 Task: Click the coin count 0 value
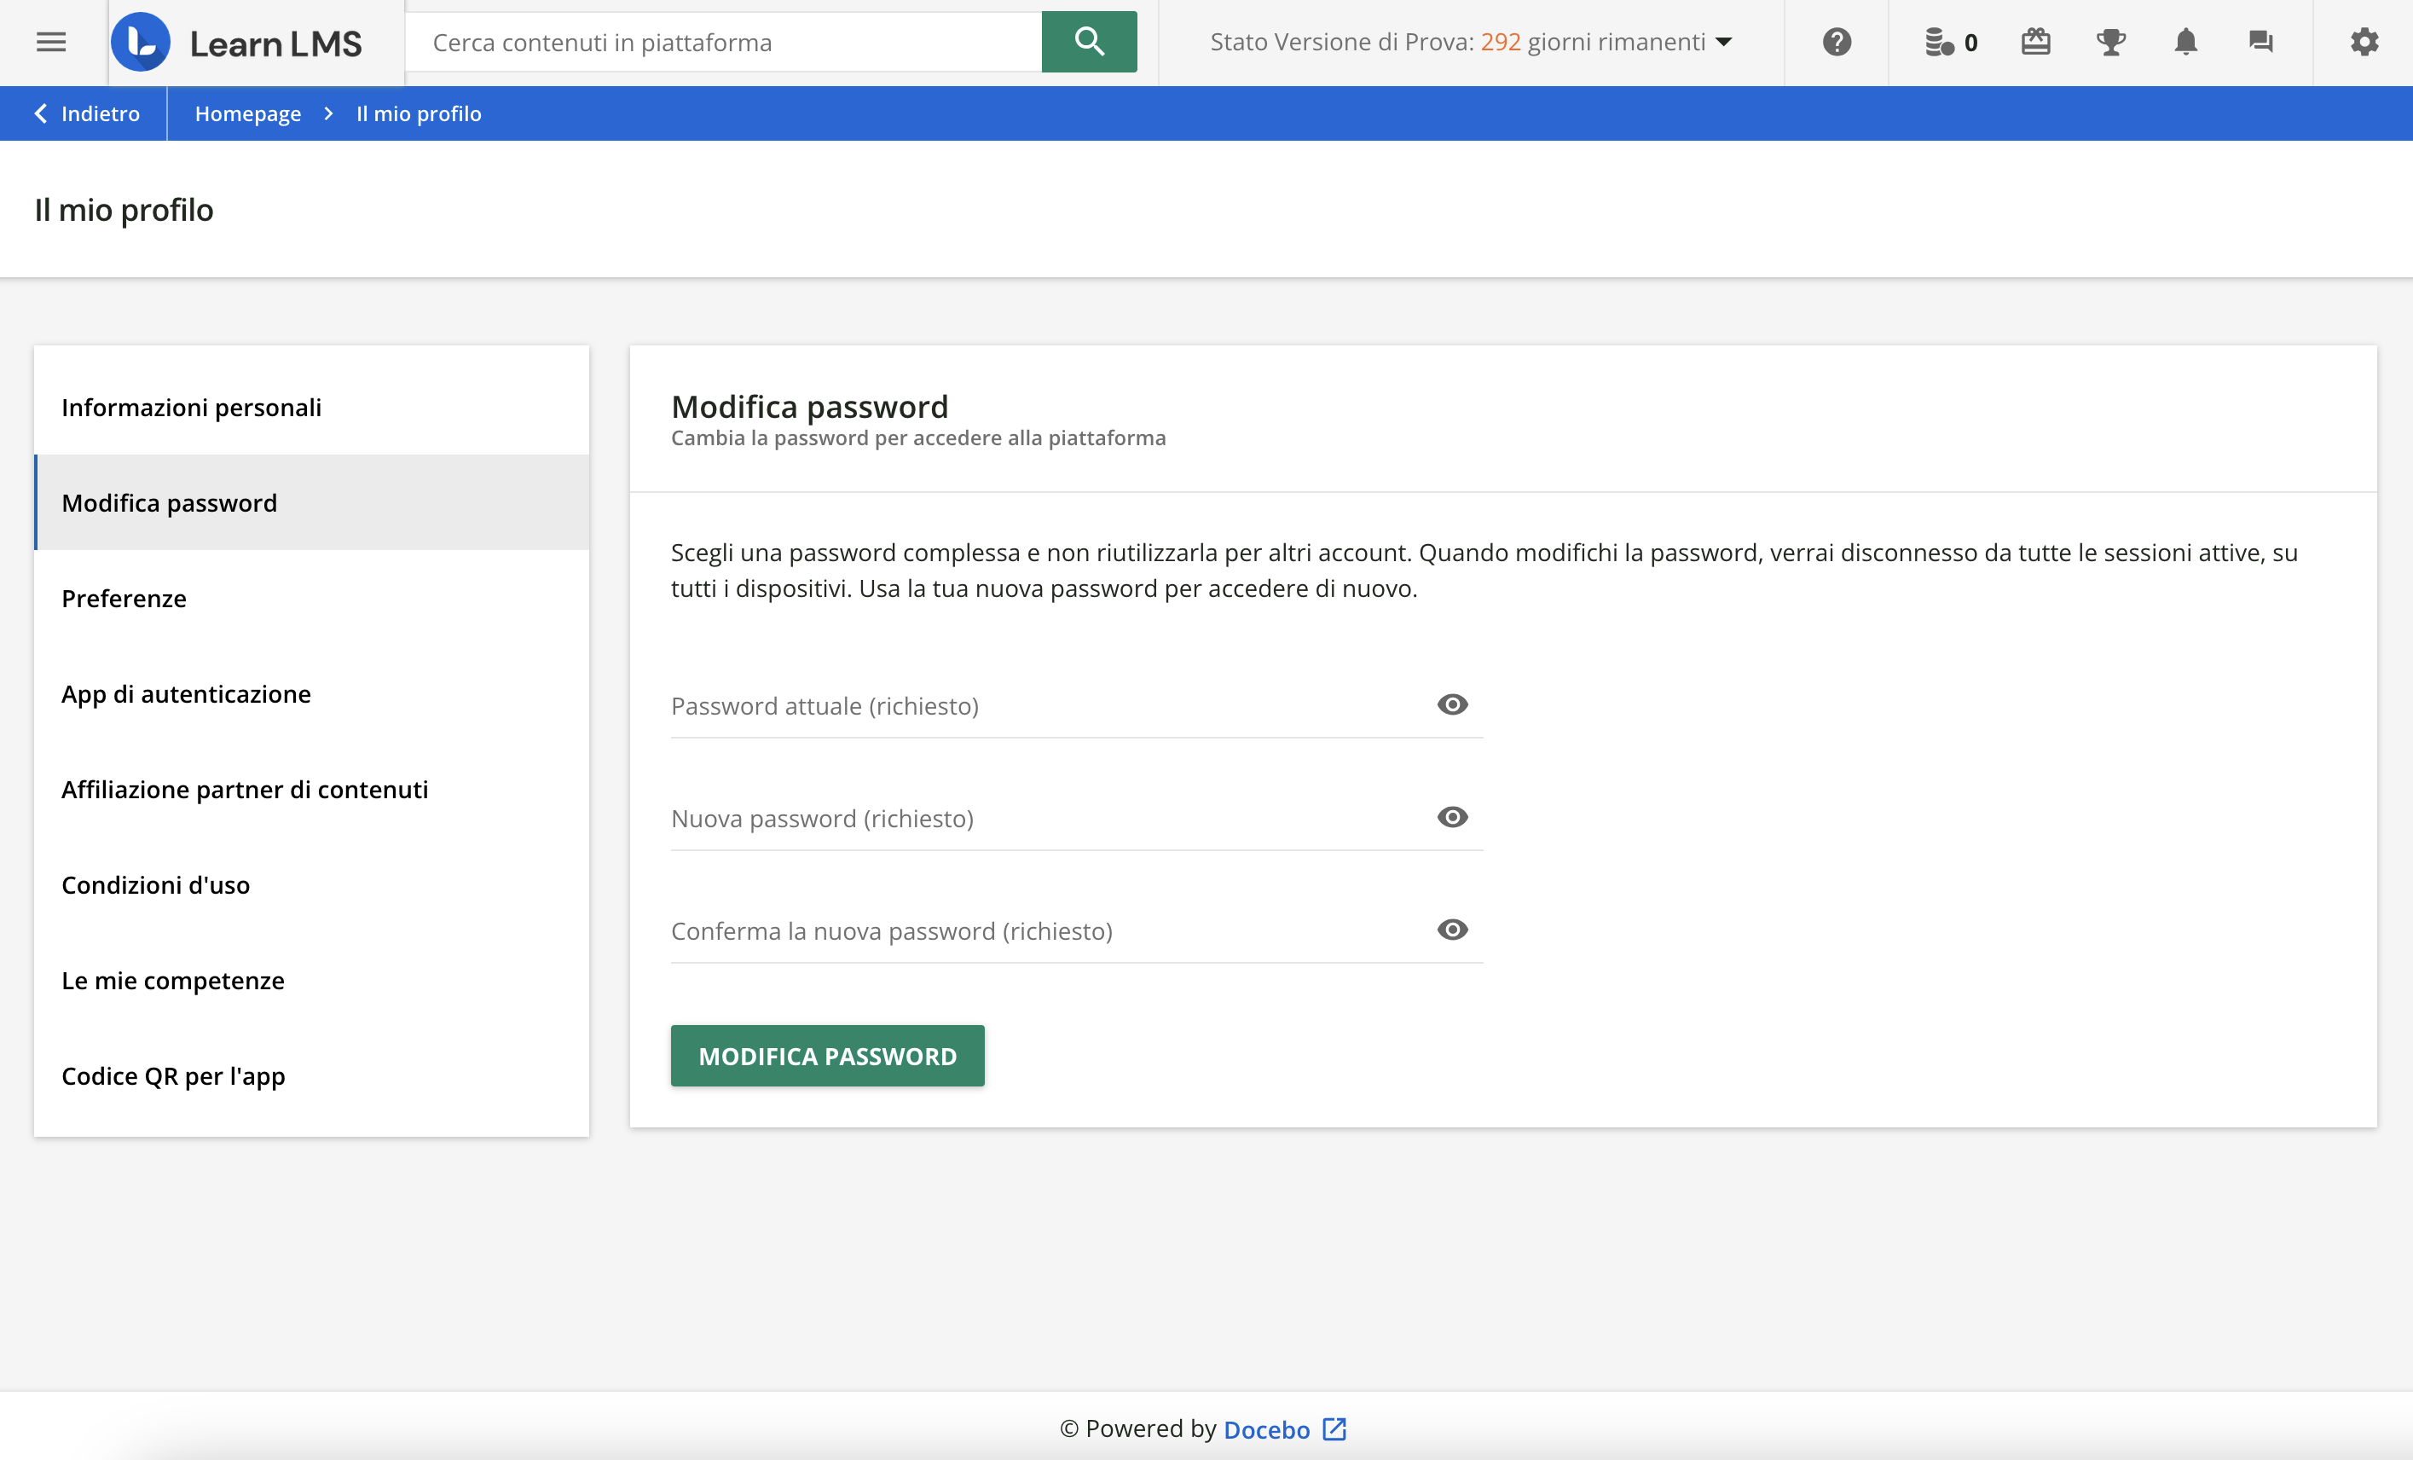pos(1970,43)
